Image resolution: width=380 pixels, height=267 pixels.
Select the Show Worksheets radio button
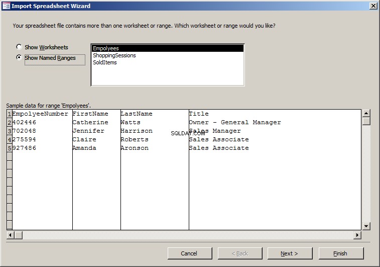(19, 47)
